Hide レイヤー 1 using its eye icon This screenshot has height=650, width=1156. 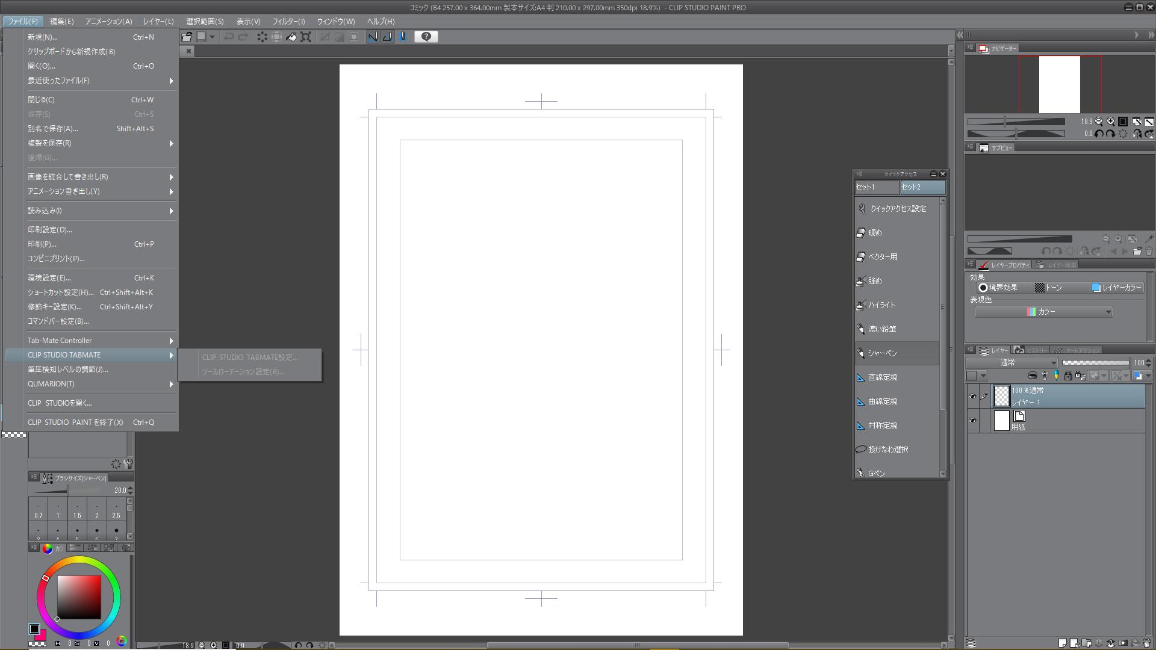(972, 397)
